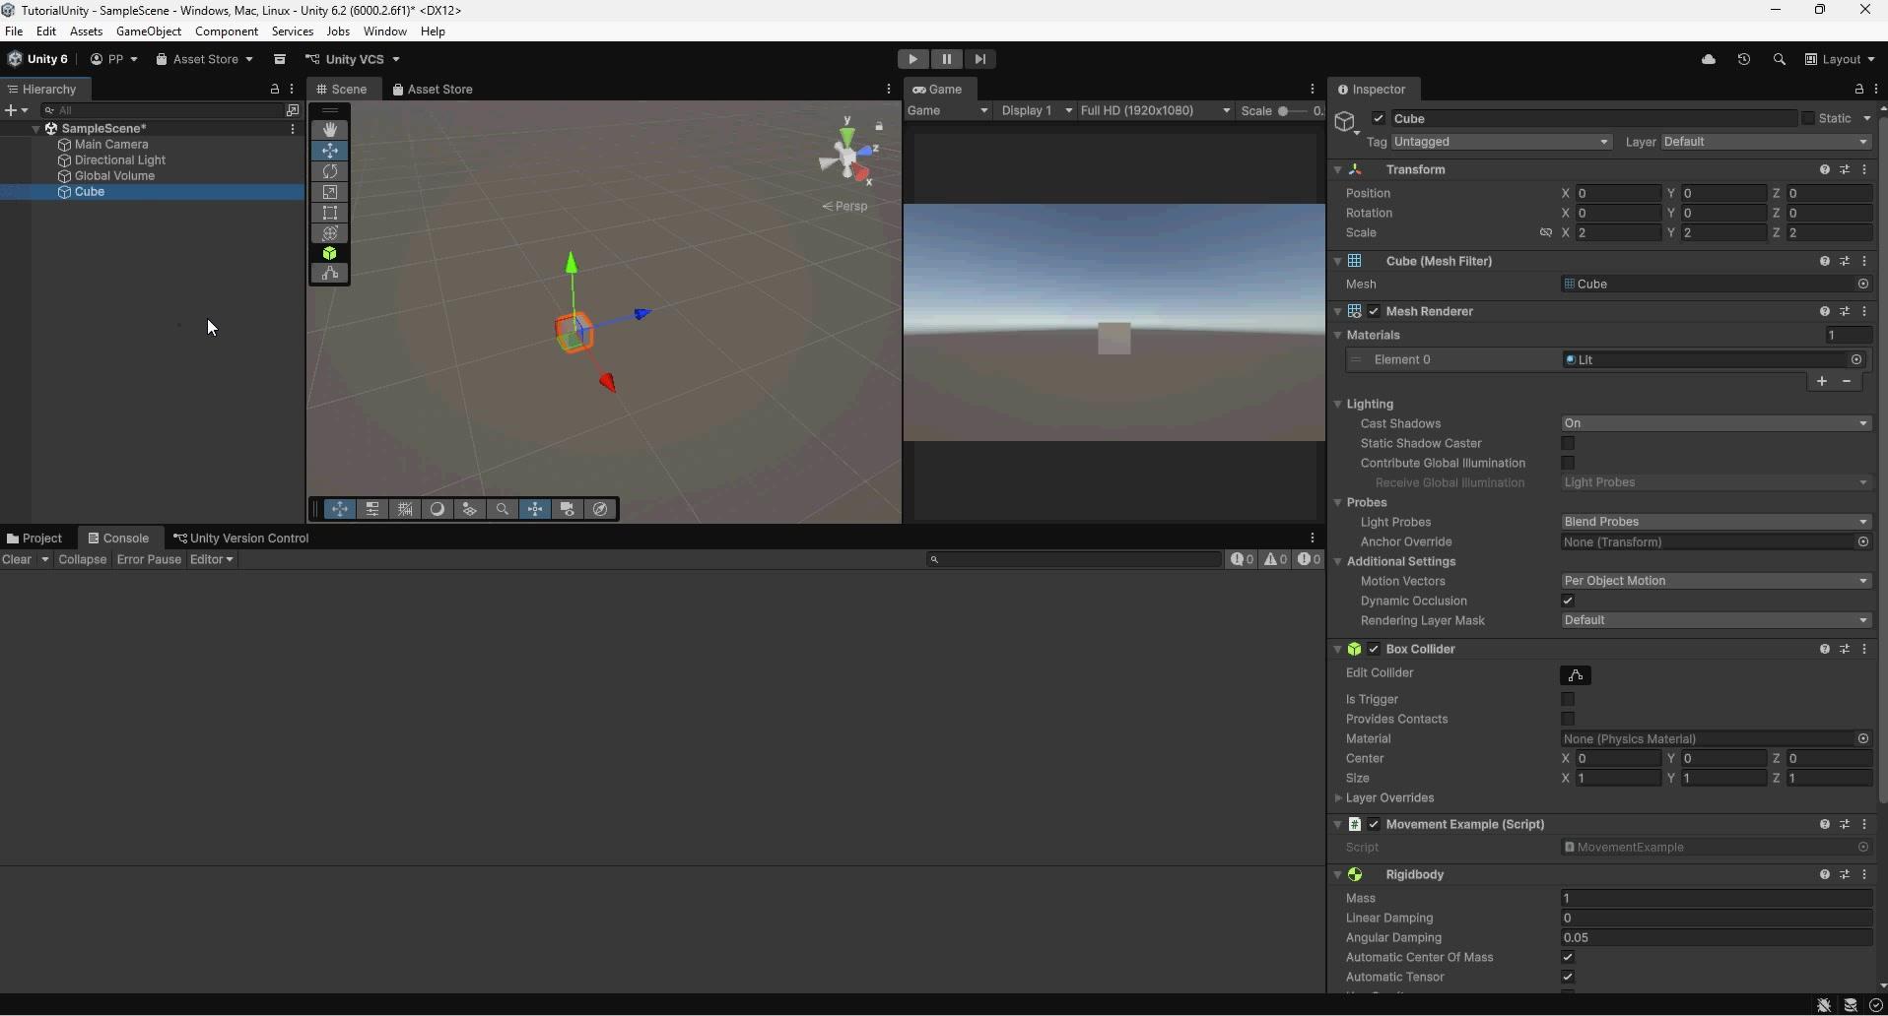Switch to the Asset Store tab

point(433,90)
